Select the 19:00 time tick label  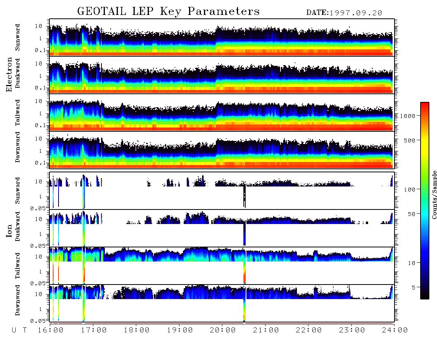180,330
